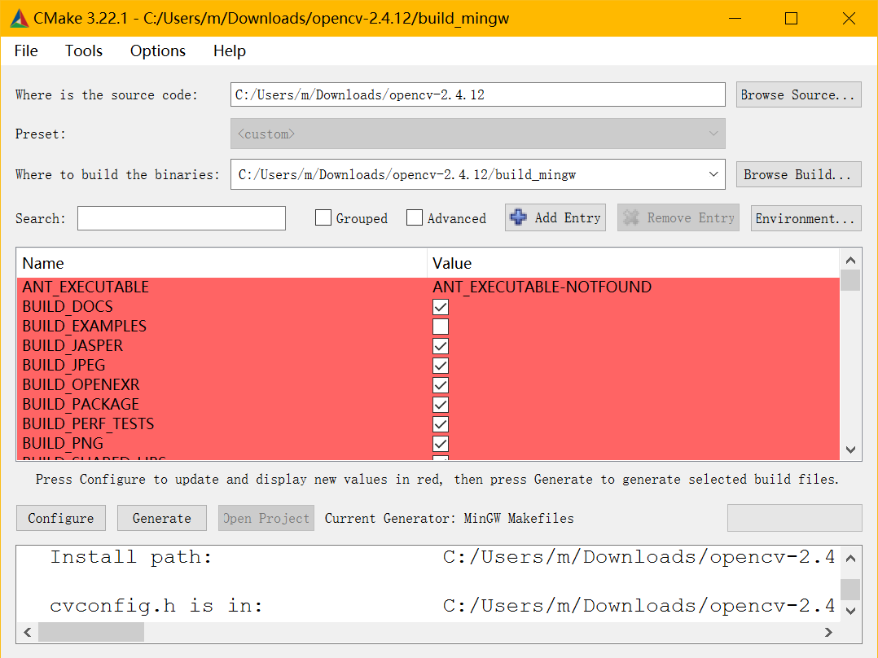Open the Options menu
This screenshot has width=878, height=658.
[x=158, y=50]
